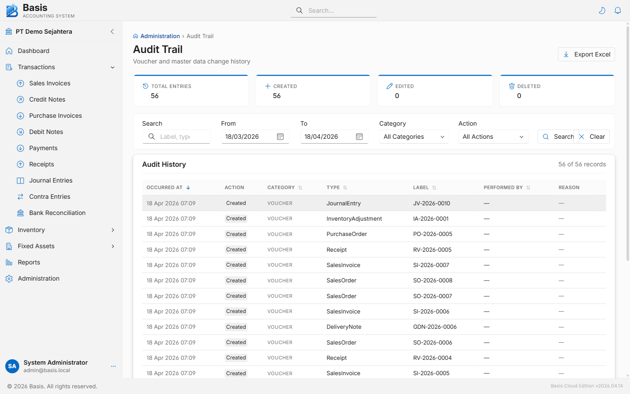Click the ellipsis next to System Administrator
630x394 pixels.
[113, 366]
